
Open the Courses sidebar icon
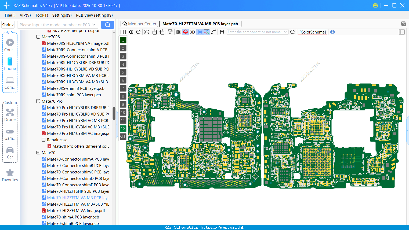click(10, 45)
